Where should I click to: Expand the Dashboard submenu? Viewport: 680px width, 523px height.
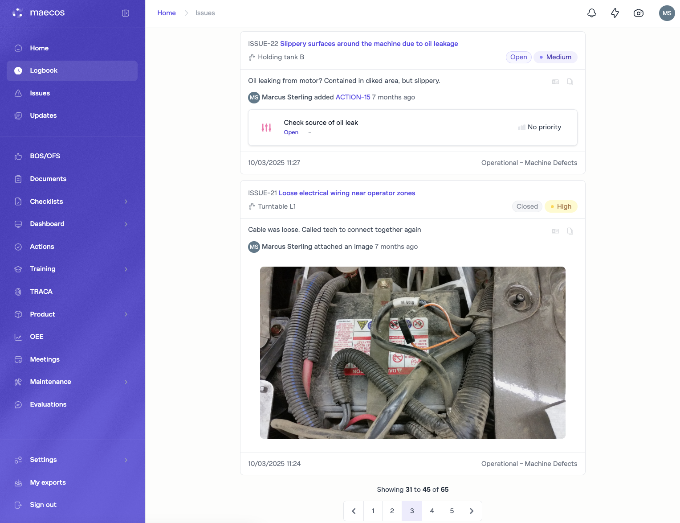point(126,224)
